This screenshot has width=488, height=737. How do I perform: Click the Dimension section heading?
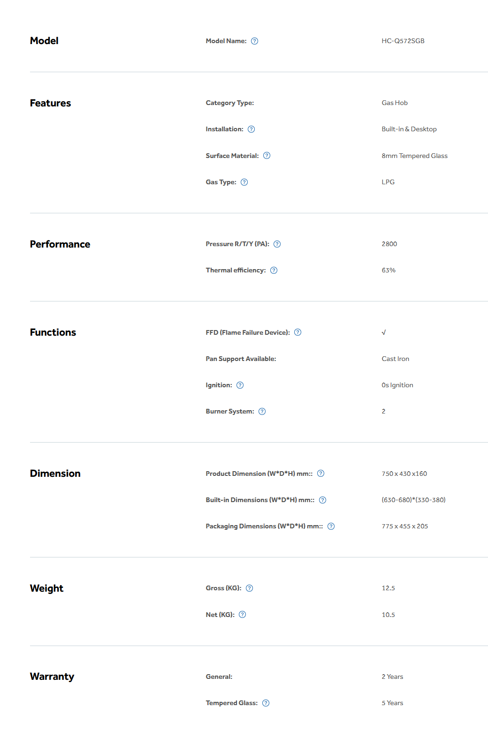(x=55, y=474)
